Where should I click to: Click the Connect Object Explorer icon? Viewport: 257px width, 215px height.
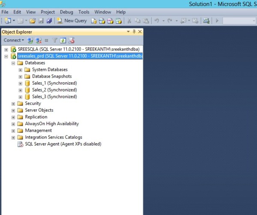(30, 40)
